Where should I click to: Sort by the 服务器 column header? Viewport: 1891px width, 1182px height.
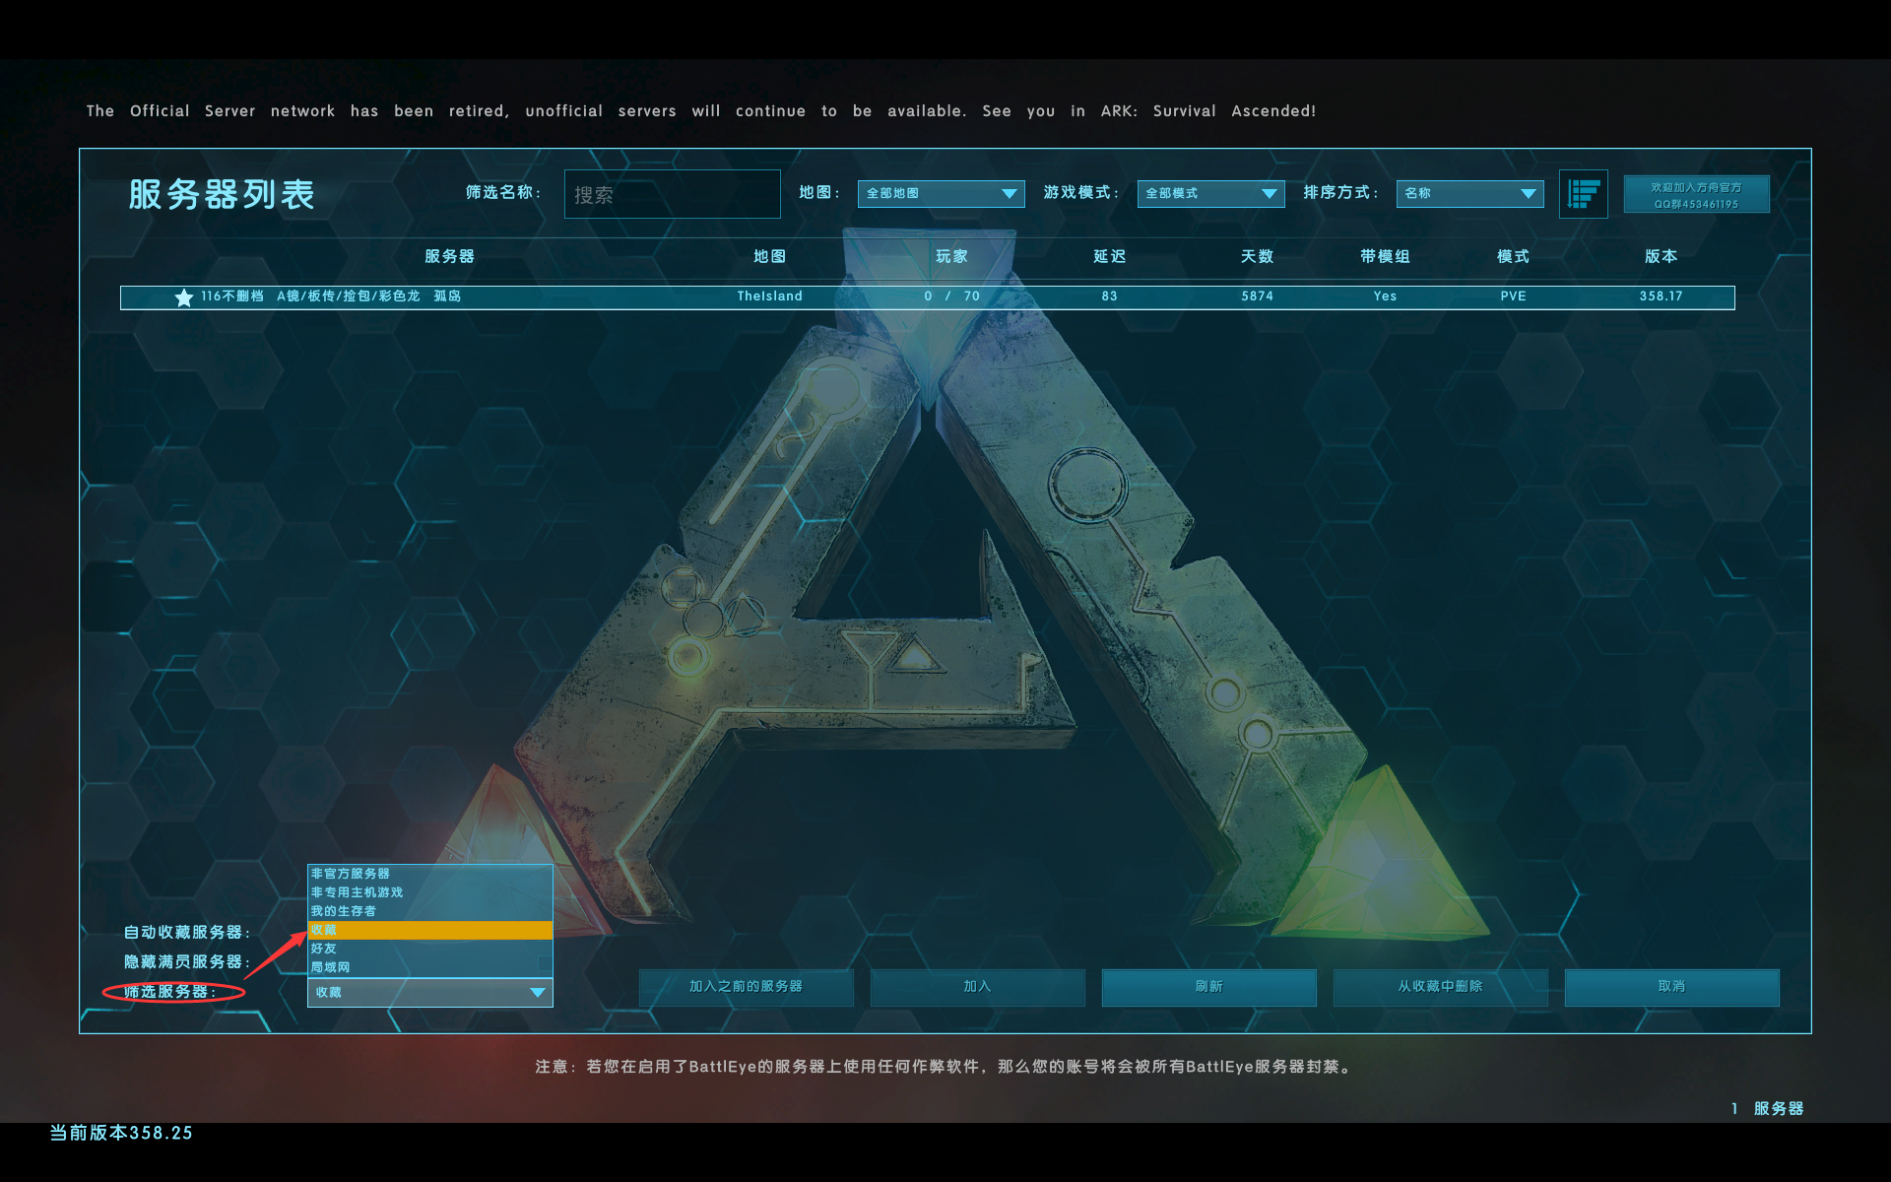(x=449, y=256)
